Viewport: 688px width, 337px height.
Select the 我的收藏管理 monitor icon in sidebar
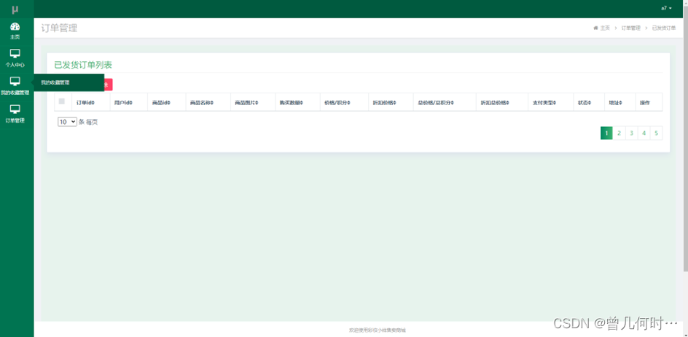(15, 81)
